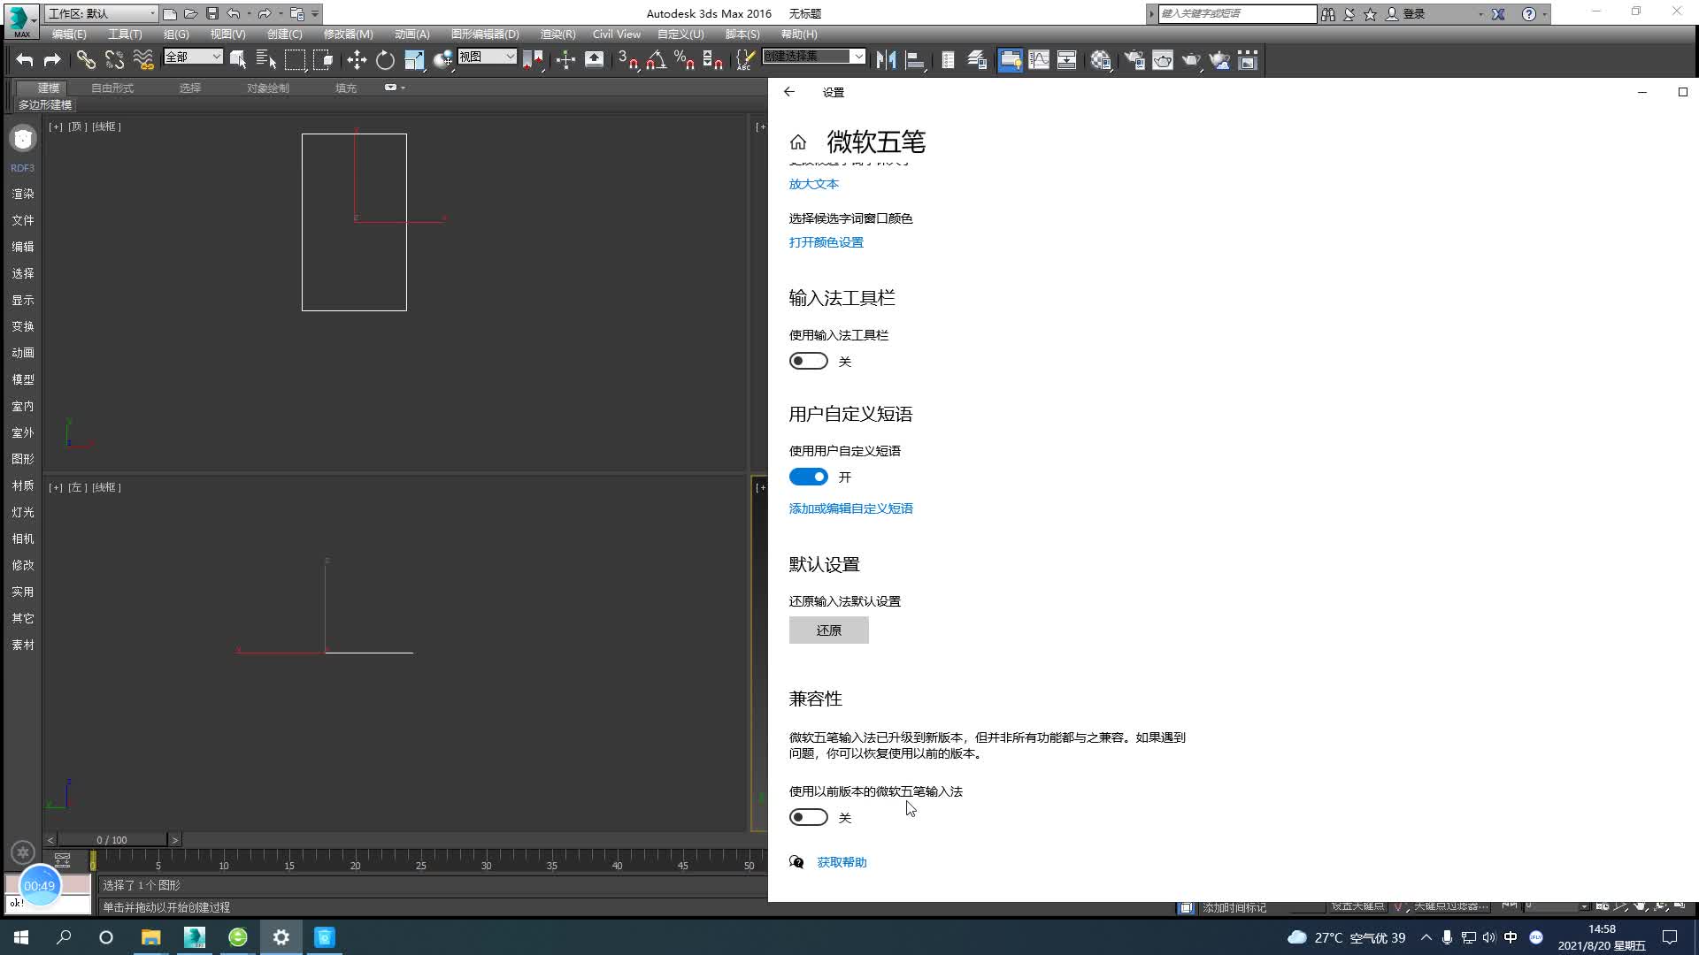Enable previous version Wubi input toggle
1699x955 pixels.
tap(808, 817)
